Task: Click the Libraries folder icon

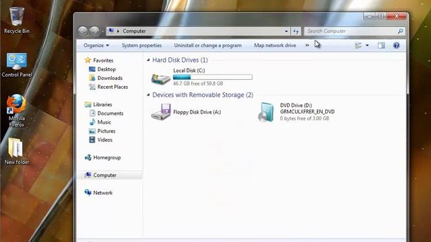Action: tap(88, 105)
